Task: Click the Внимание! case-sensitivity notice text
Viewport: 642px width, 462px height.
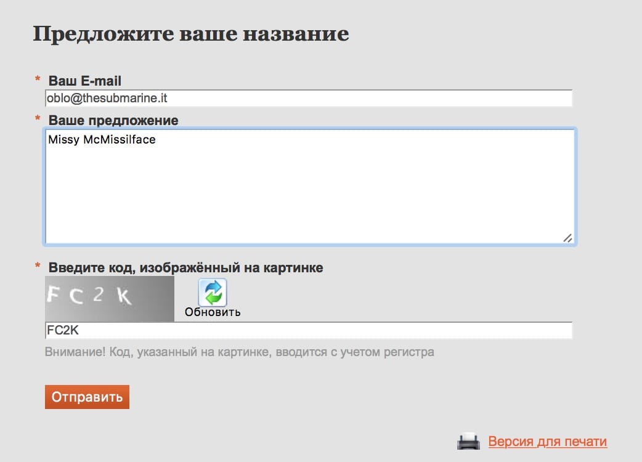Action: (x=239, y=352)
